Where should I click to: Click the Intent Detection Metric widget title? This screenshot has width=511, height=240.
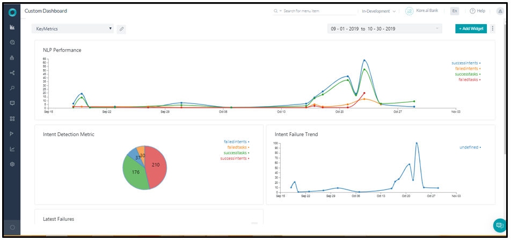69,134
